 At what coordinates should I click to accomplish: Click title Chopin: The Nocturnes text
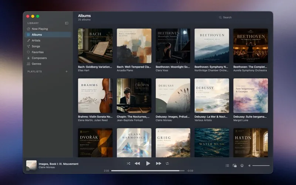(x=133, y=117)
